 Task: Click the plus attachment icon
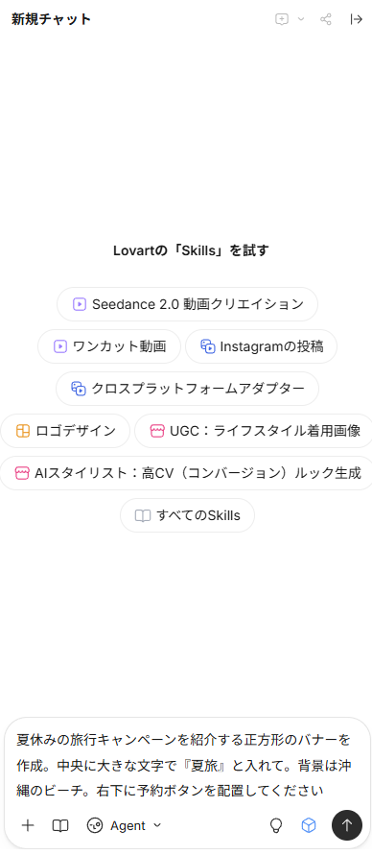[28, 825]
